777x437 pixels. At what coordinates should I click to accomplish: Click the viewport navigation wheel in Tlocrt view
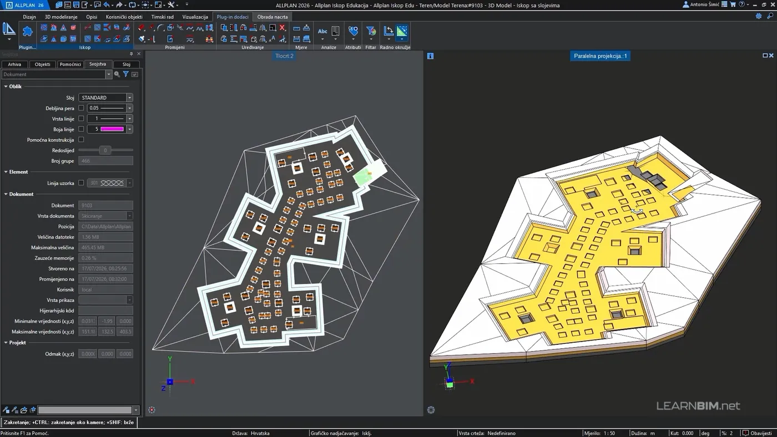tap(152, 410)
